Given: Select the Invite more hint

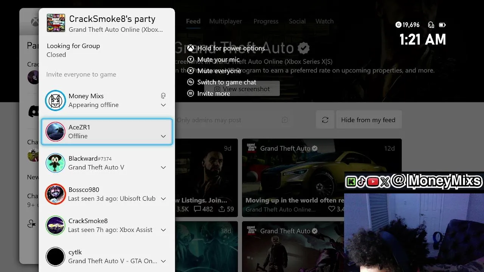Looking at the screenshot, I should pyautogui.click(x=214, y=93).
